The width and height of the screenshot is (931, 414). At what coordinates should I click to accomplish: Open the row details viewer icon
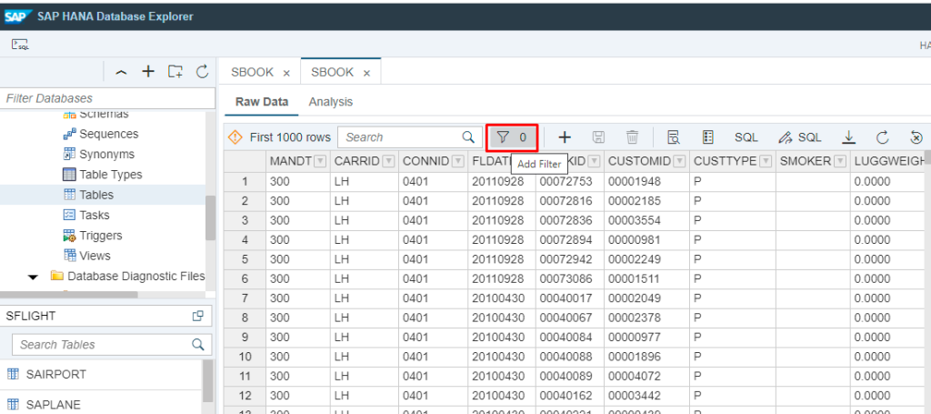(x=674, y=137)
